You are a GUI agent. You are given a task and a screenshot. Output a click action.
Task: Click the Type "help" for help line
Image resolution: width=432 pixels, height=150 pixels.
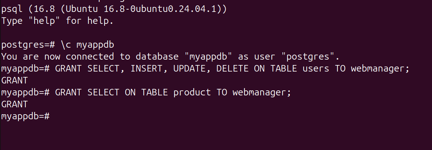tap(57, 21)
